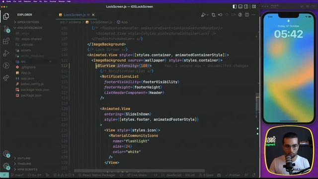Open the Explorer panel more actions ellipsis
The height and width of the screenshot is (179, 318).
tap(50, 15)
